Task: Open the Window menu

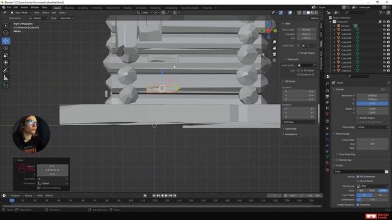Action: click(x=35, y=7)
